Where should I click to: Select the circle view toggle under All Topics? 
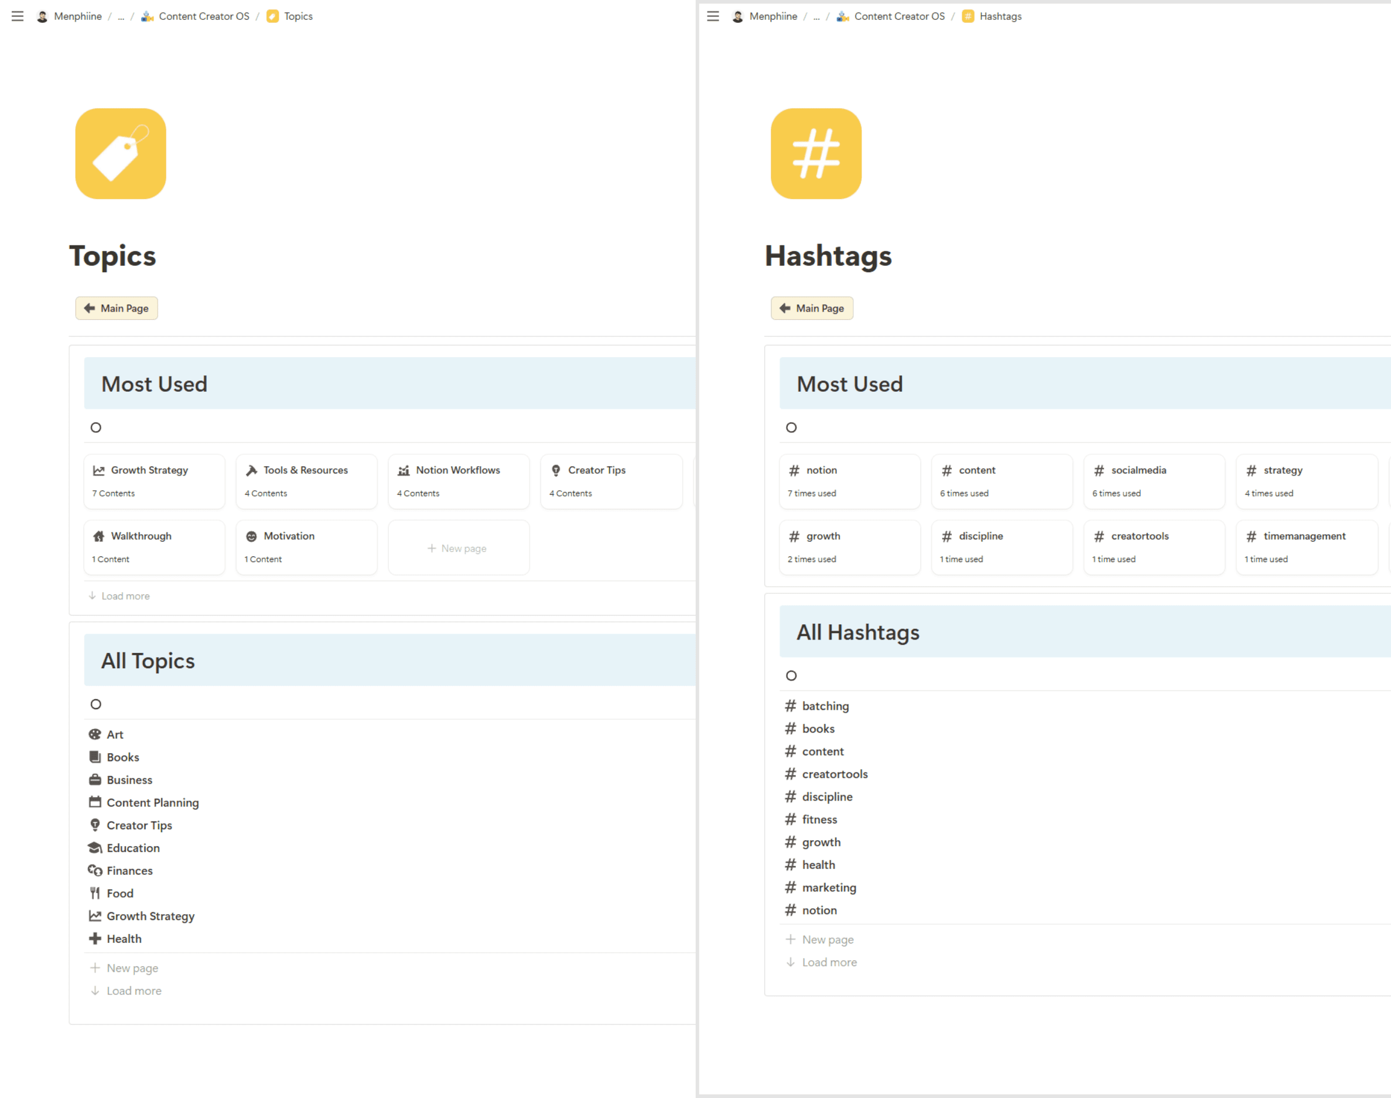coord(96,704)
